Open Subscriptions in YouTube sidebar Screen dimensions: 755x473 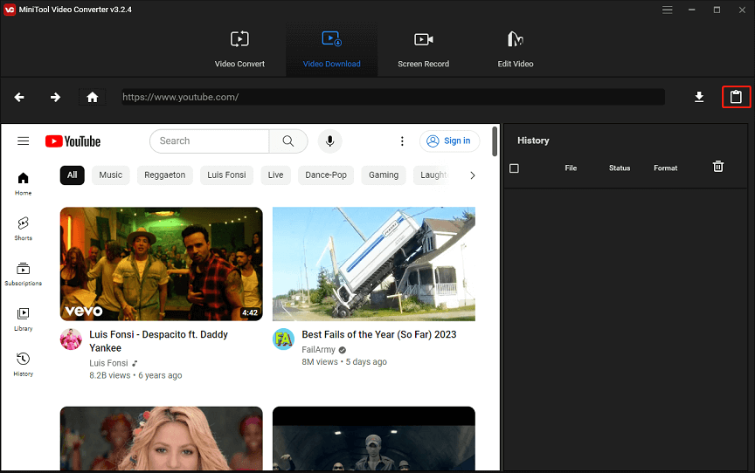click(23, 274)
